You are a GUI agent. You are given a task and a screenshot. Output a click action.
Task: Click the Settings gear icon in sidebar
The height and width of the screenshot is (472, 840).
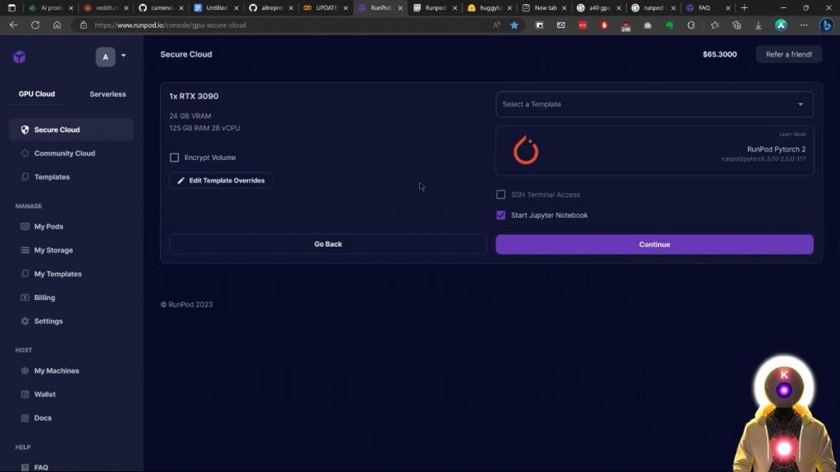[25, 321]
